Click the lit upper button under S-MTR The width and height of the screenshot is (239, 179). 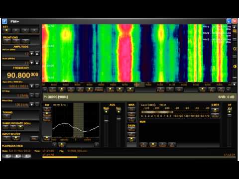click(215, 110)
